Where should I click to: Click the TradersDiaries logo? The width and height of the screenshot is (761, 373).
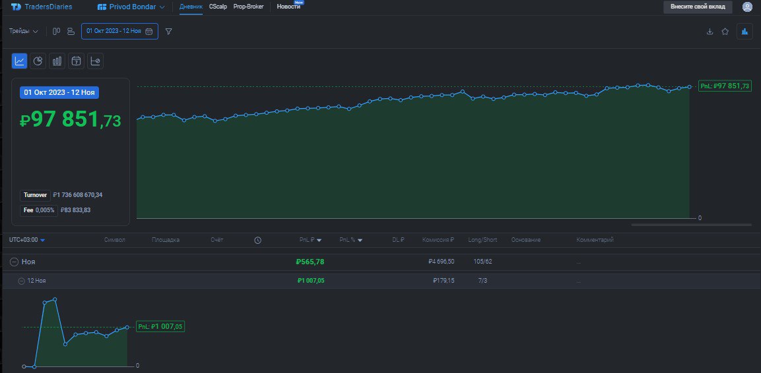(42, 7)
